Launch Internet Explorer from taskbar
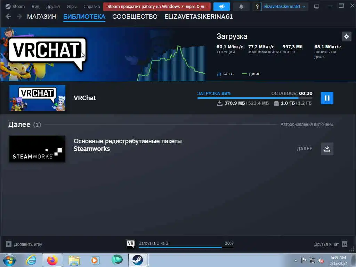Viewport: 356px width, 267px height. [x=31, y=260]
